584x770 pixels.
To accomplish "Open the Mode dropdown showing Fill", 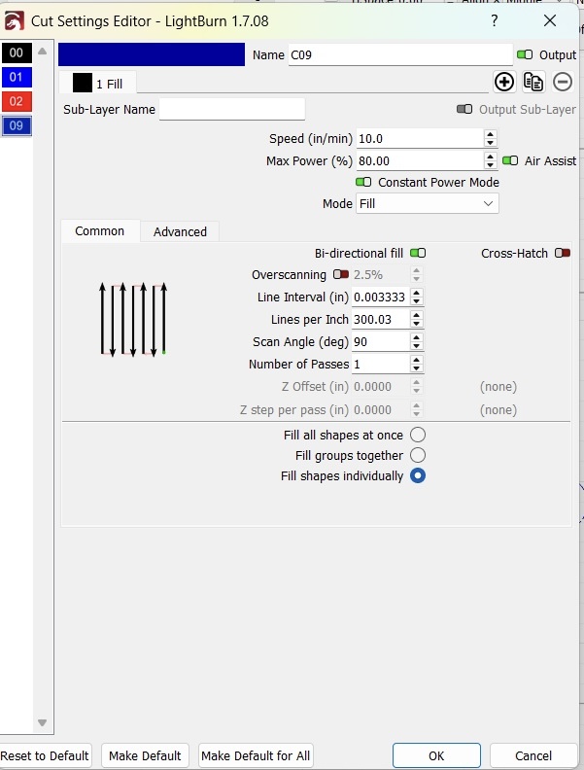I will (x=427, y=203).
